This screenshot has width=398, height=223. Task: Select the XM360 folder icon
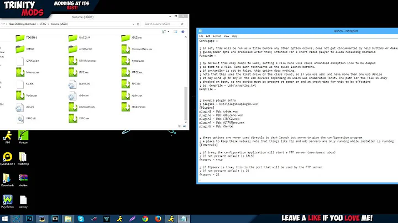coord(20,49)
